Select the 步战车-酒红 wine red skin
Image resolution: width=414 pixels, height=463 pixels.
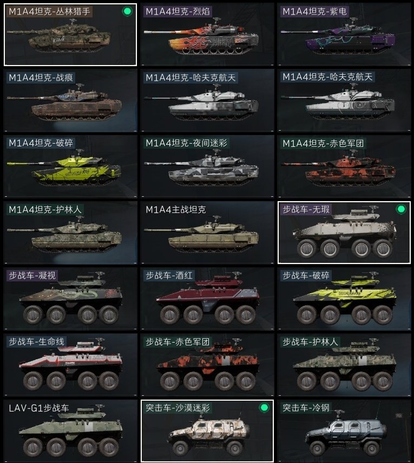[x=207, y=299]
